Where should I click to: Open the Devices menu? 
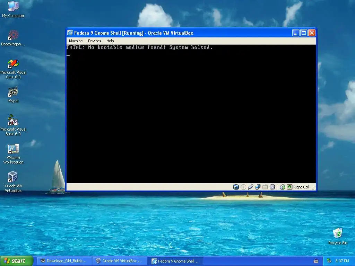pos(94,41)
